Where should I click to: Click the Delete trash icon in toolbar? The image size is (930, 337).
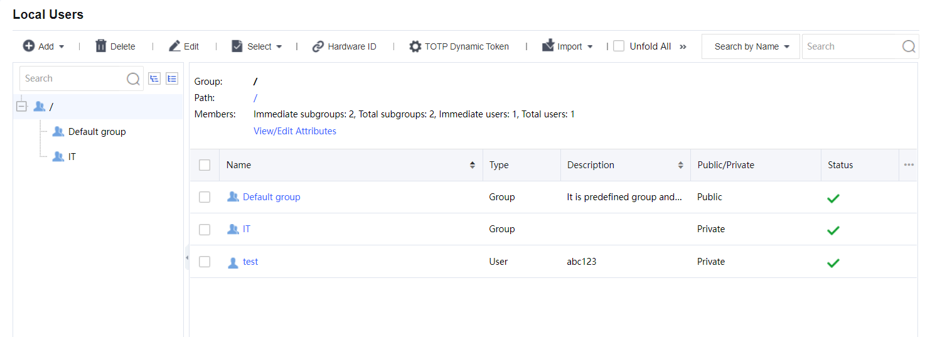click(x=101, y=46)
